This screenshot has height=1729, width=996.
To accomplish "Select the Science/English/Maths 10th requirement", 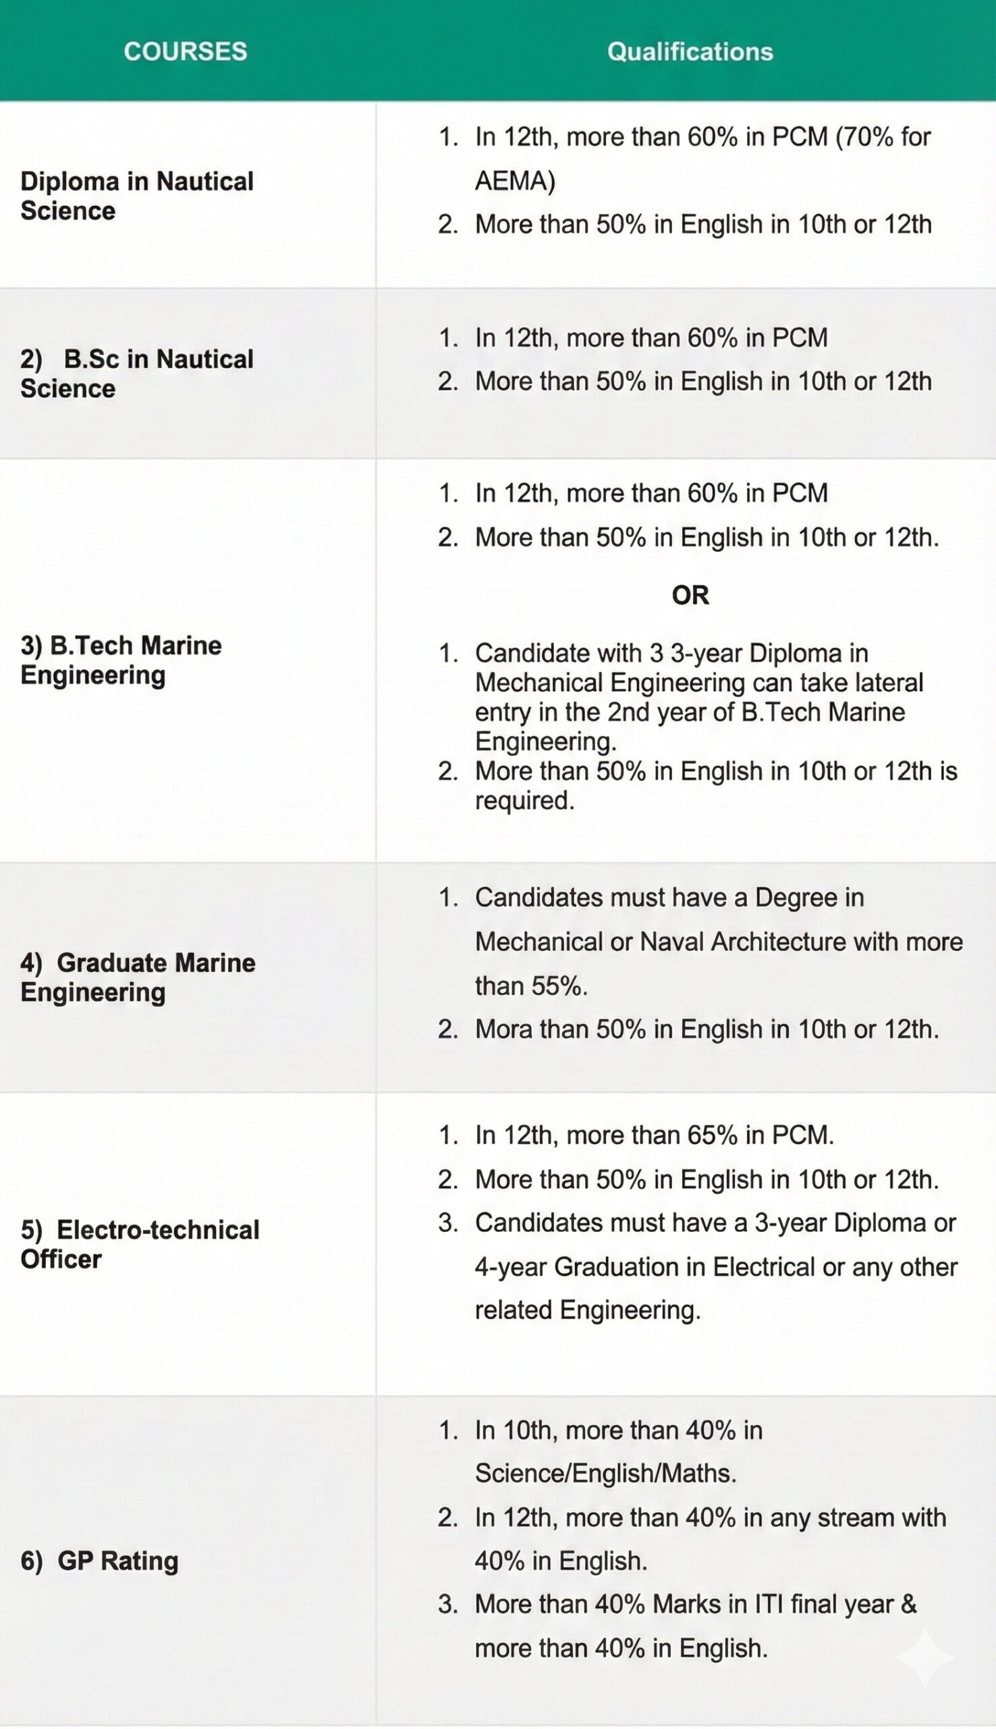I will (618, 1452).
